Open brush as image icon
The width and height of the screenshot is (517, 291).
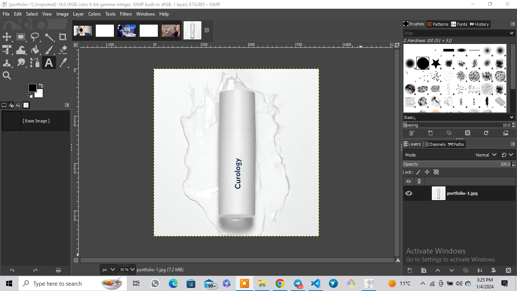pyautogui.click(x=506, y=133)
